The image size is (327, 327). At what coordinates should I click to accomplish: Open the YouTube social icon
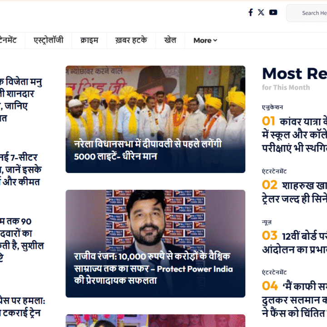[273, 12]
